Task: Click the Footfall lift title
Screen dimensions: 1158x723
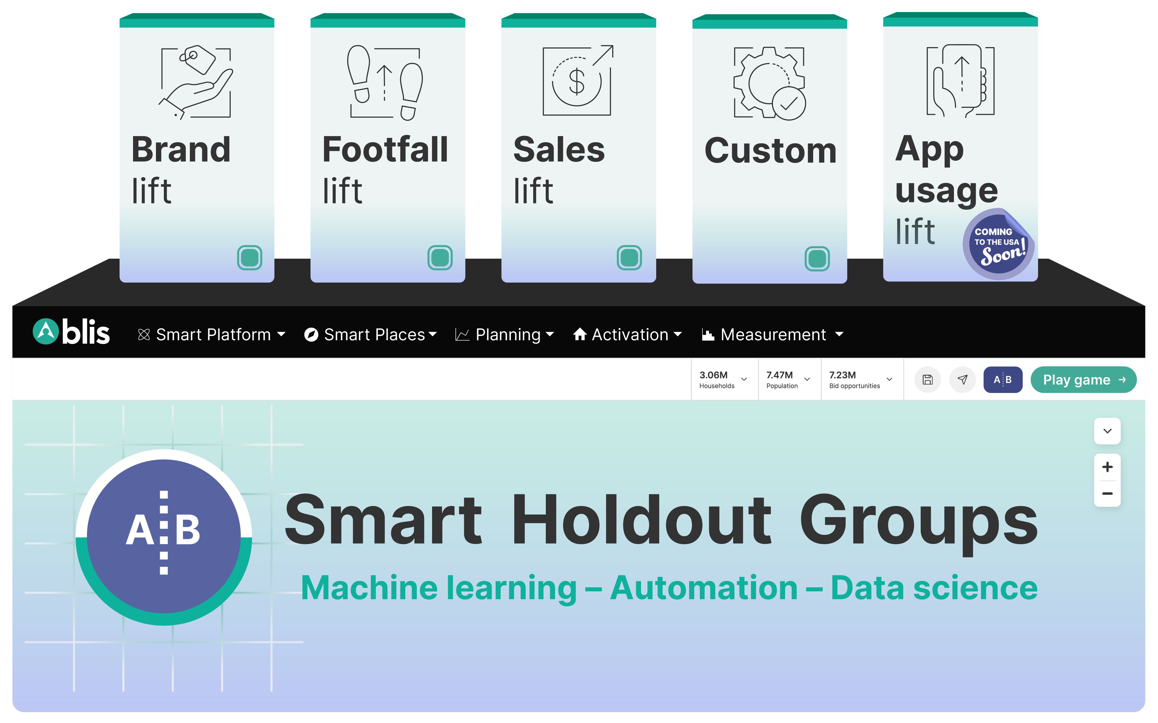Action: (x=385, y=170)
